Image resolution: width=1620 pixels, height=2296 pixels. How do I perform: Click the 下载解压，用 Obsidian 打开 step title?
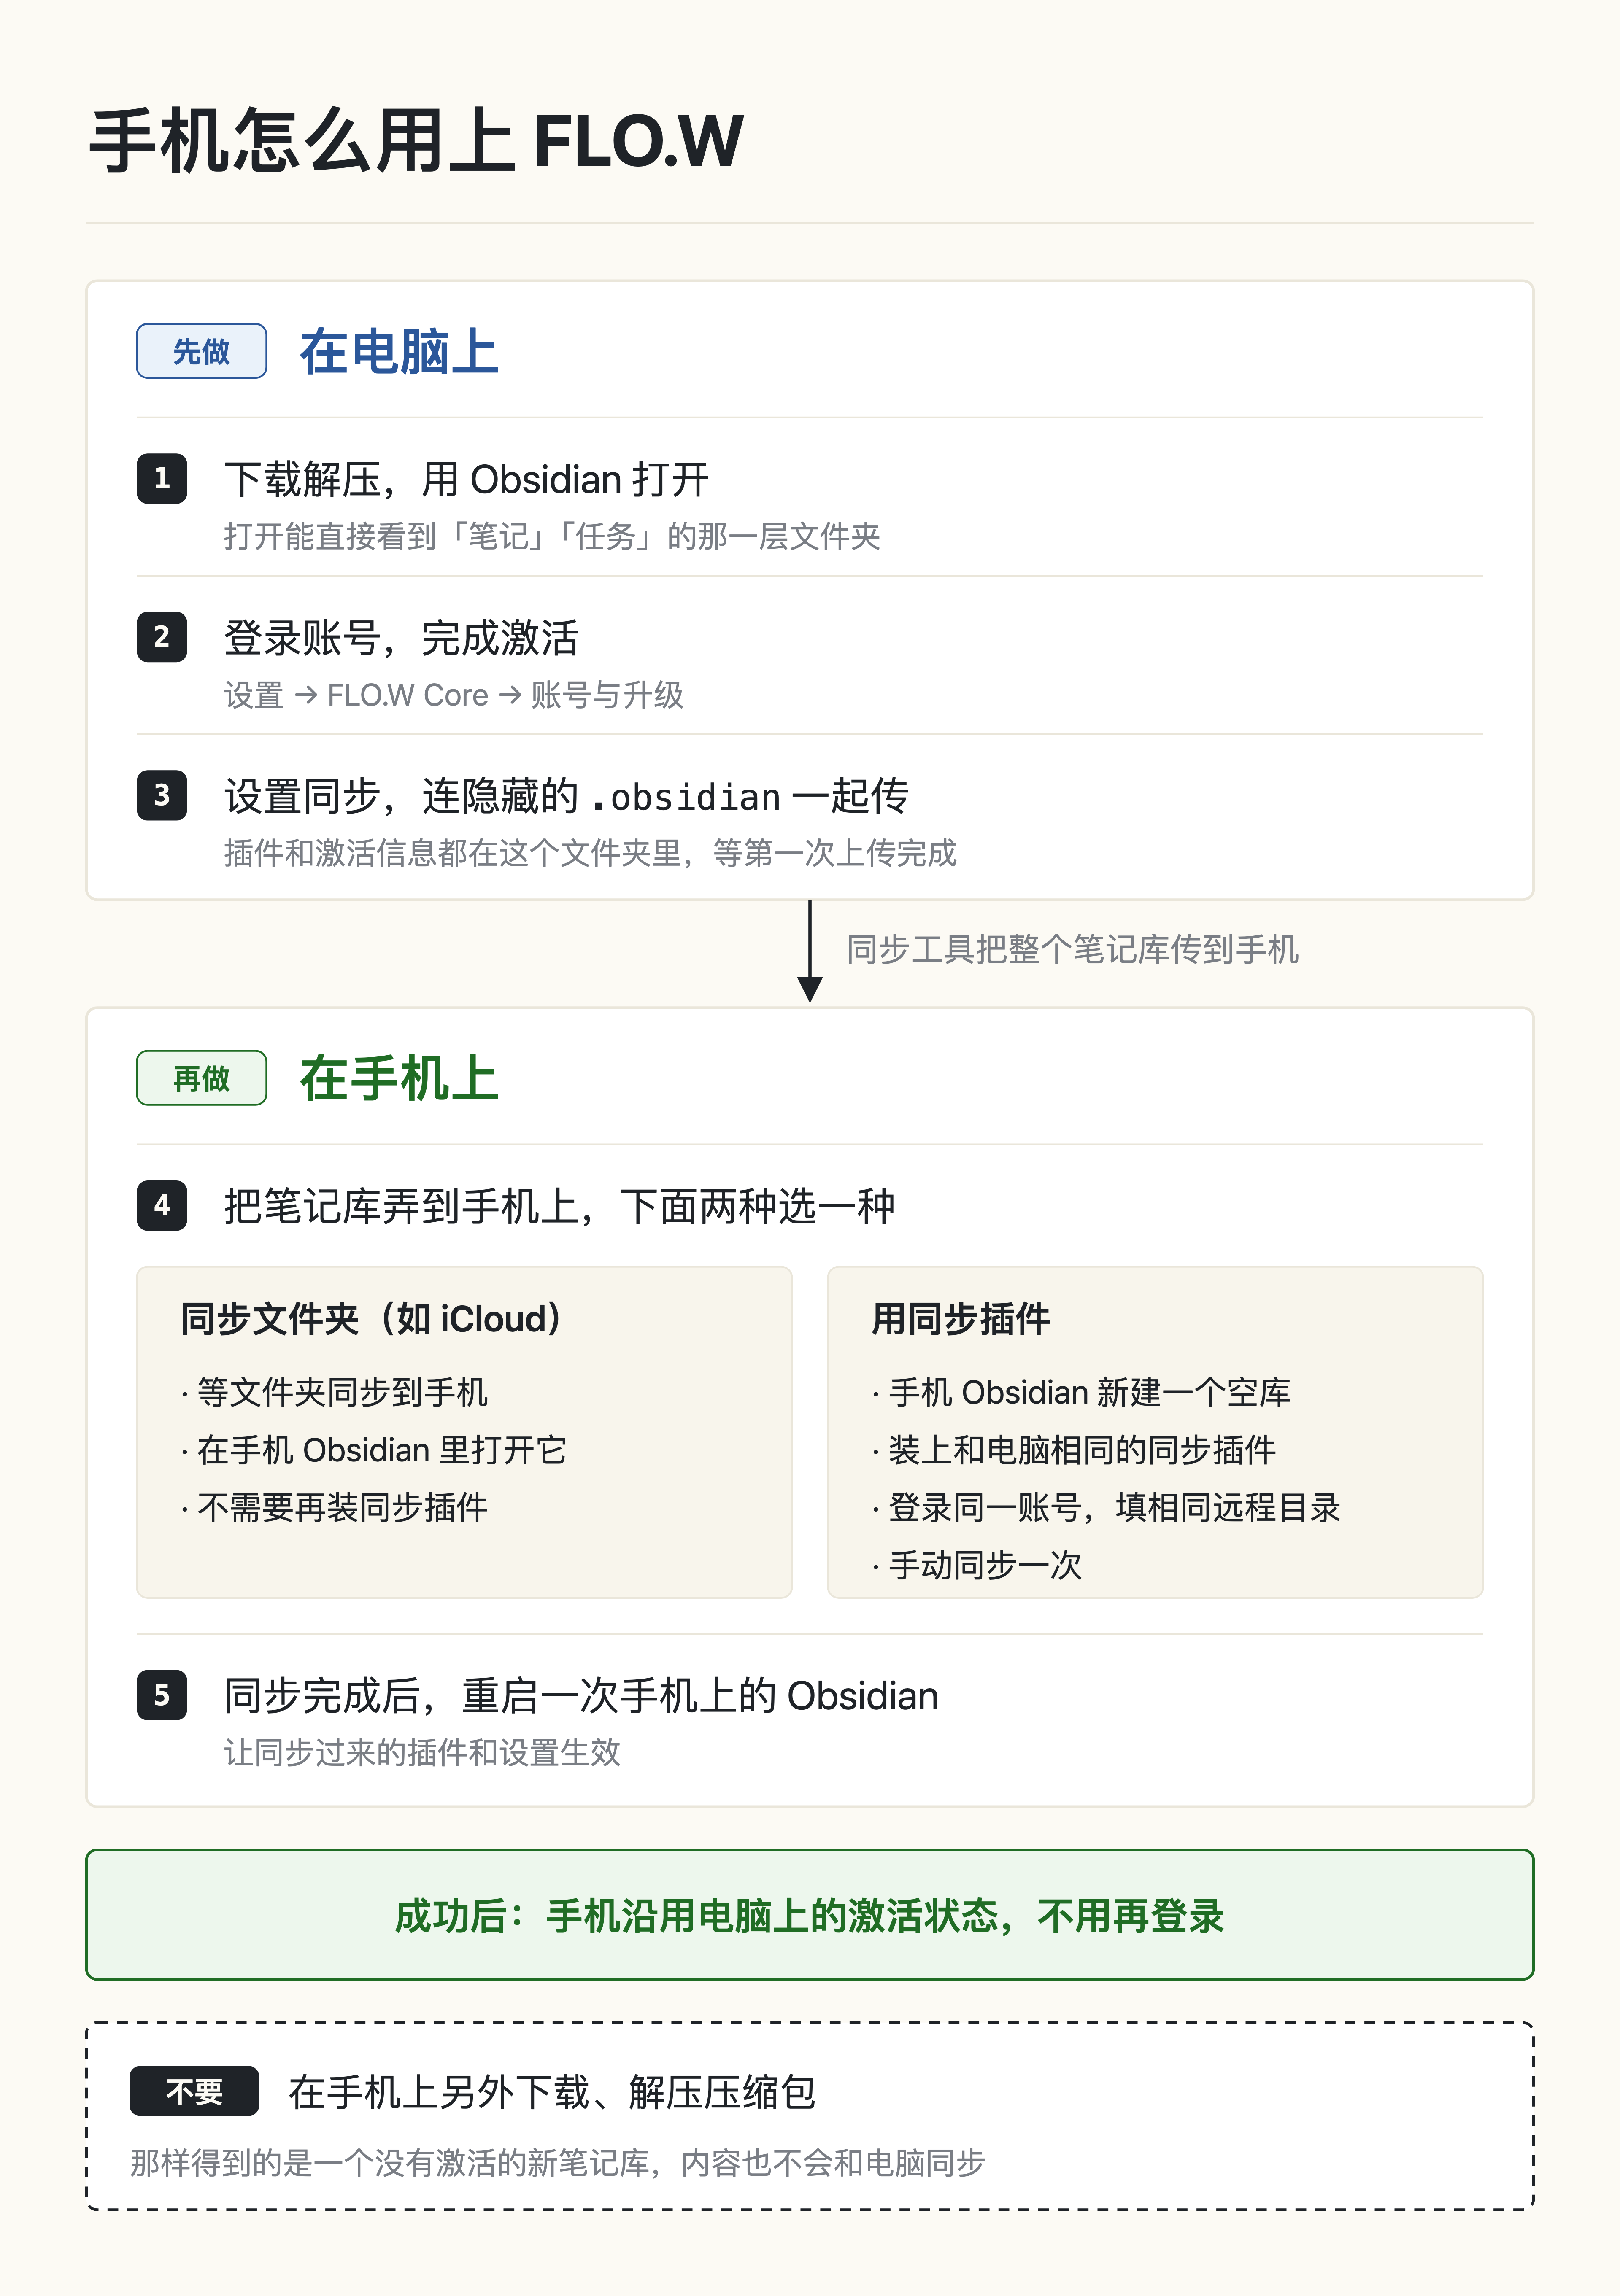467,480
